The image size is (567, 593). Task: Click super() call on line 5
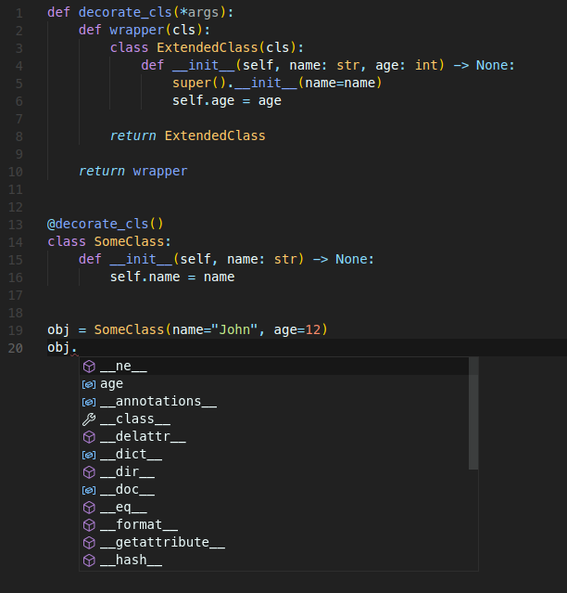tap(199, 83)
